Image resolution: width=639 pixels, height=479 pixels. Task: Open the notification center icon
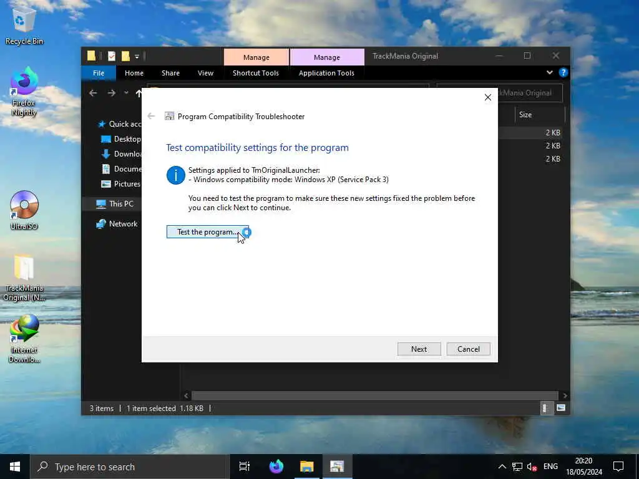pyautogui.click(x=618, y=467)
